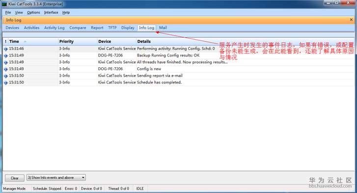
Task: Click the IDLE status indicator
Action: click(140, 189)
